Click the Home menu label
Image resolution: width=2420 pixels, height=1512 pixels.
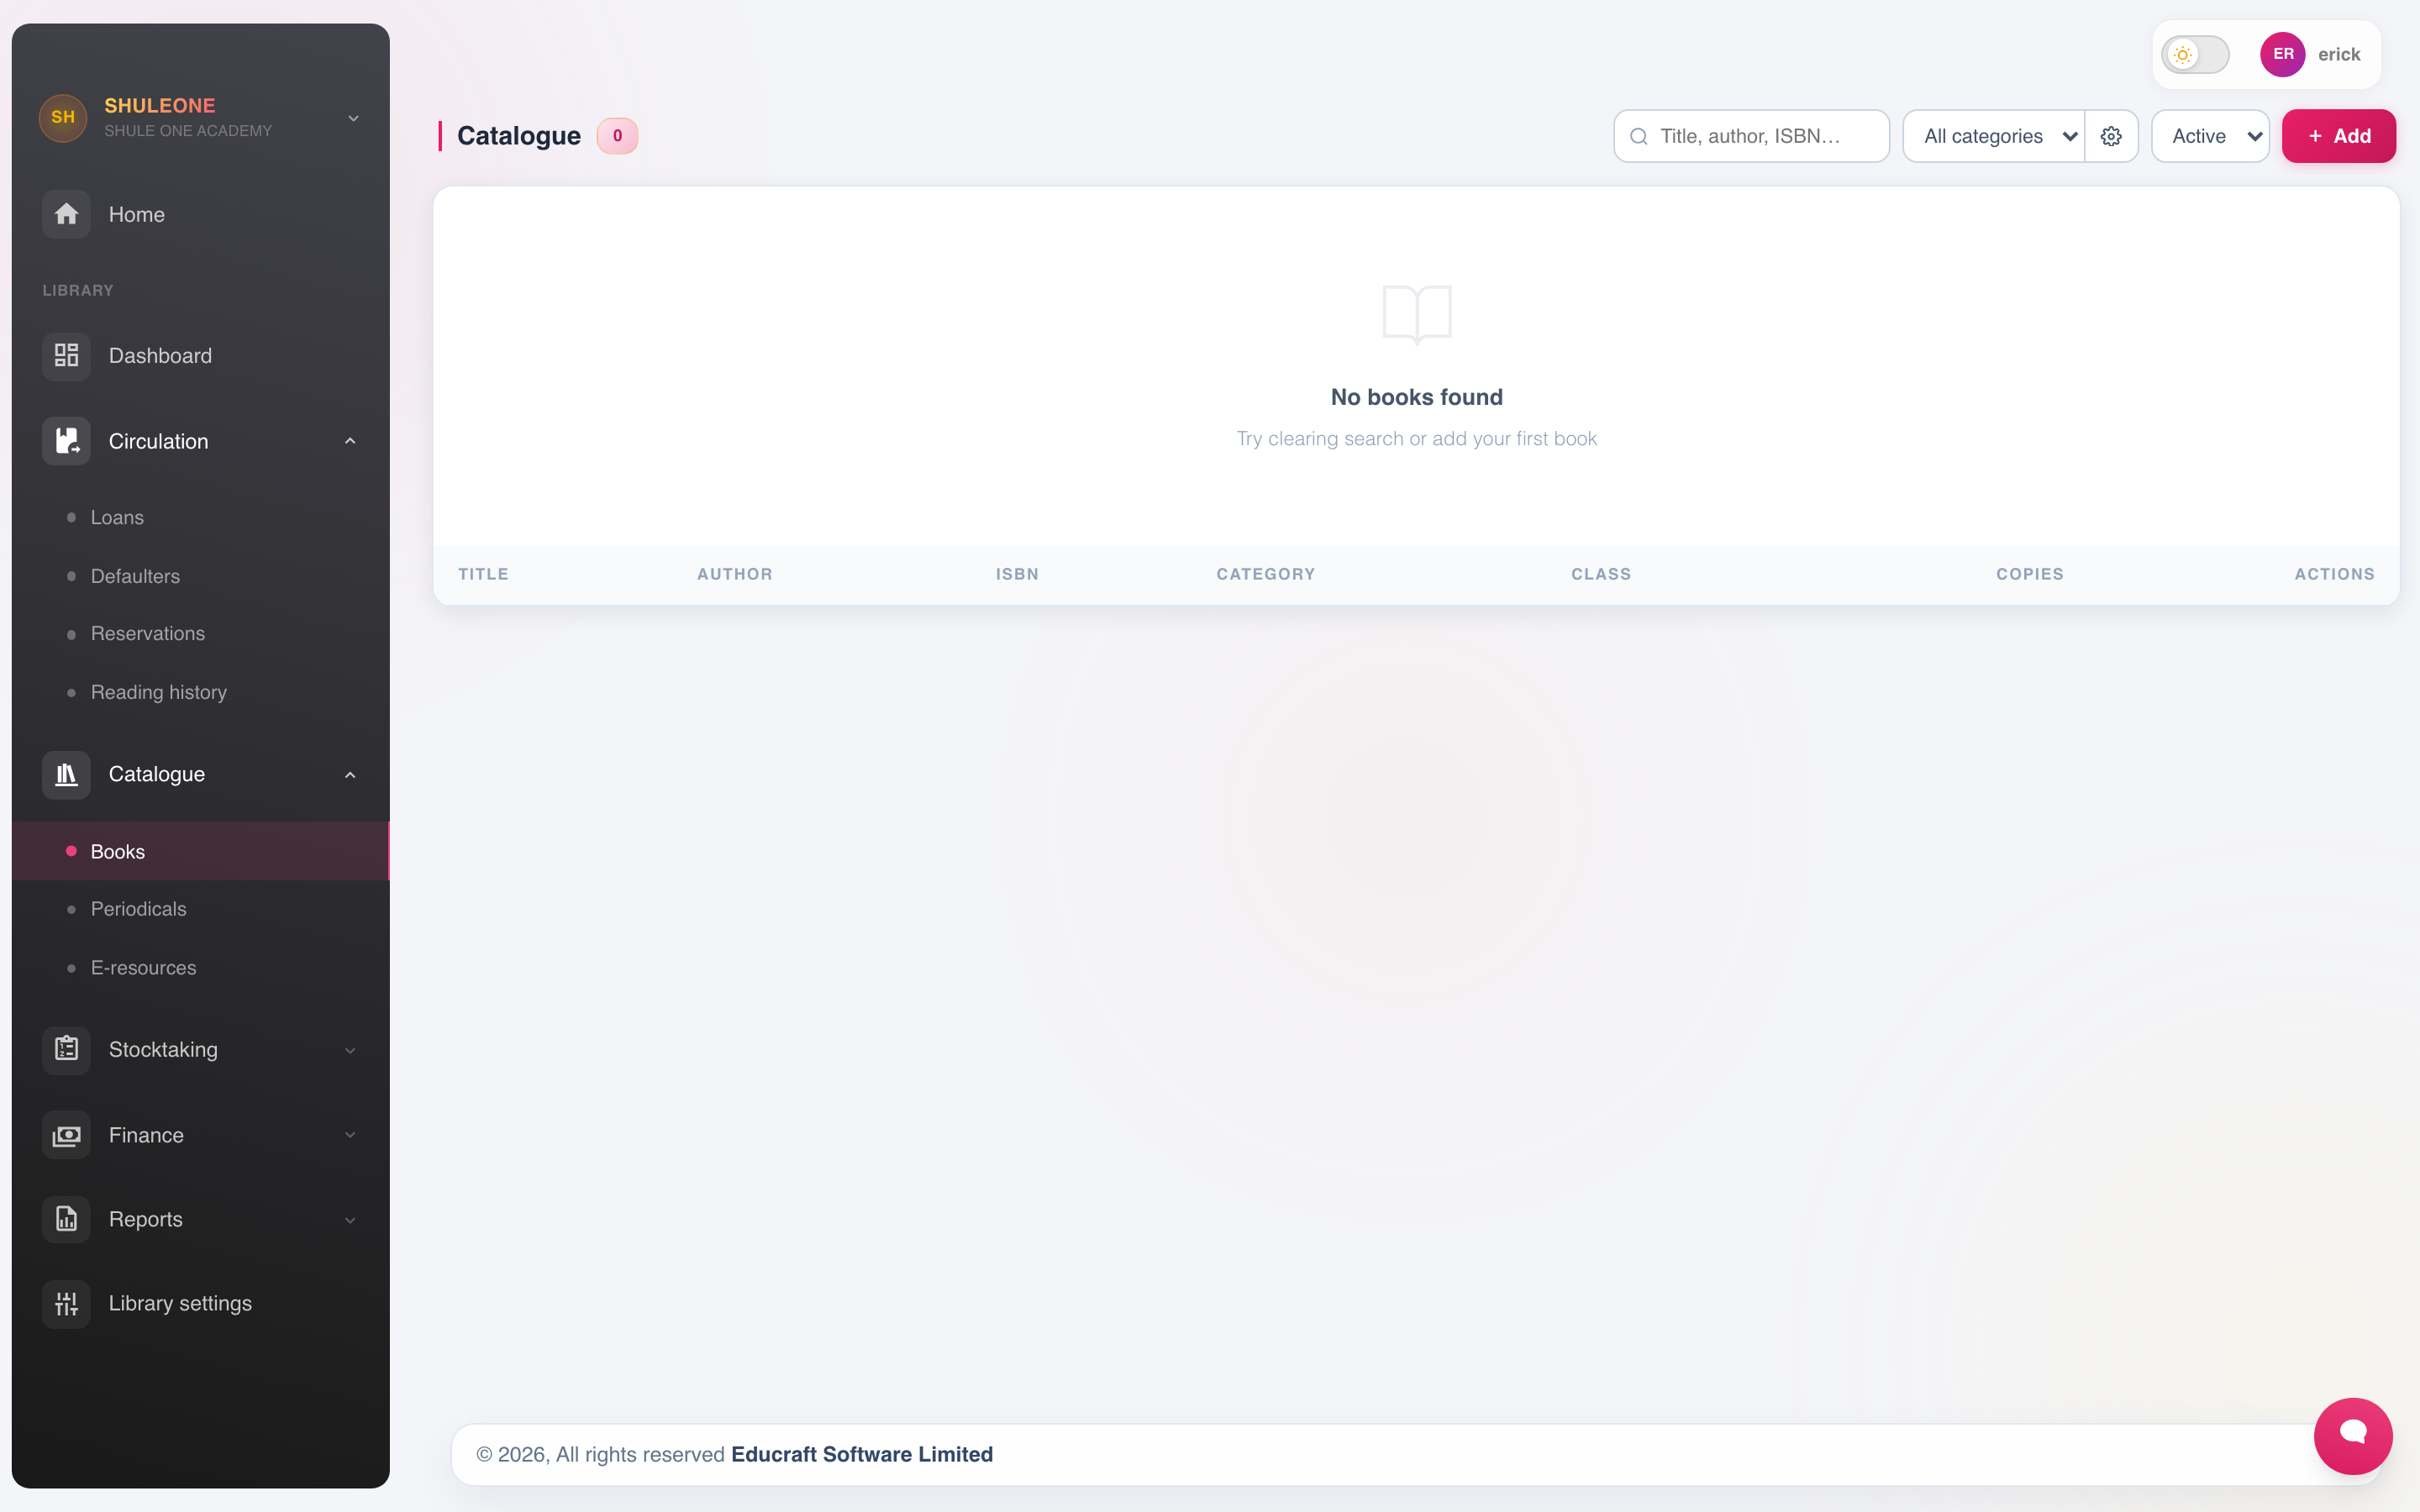(137, 214)
